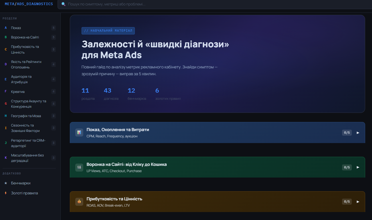Click the РОЗДІЛИ sidebar header

(10, 19)
